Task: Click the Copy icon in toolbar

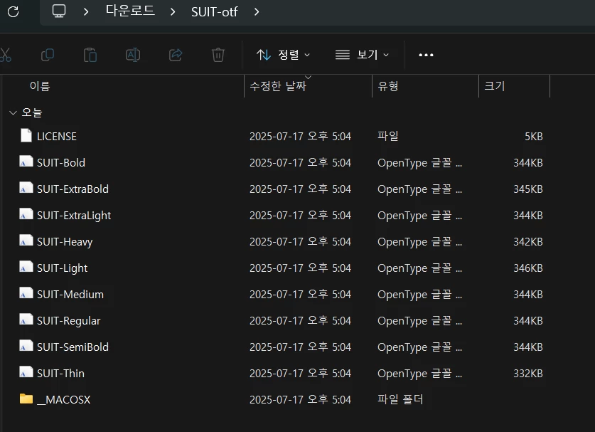Action: click(x=48, y=55)
